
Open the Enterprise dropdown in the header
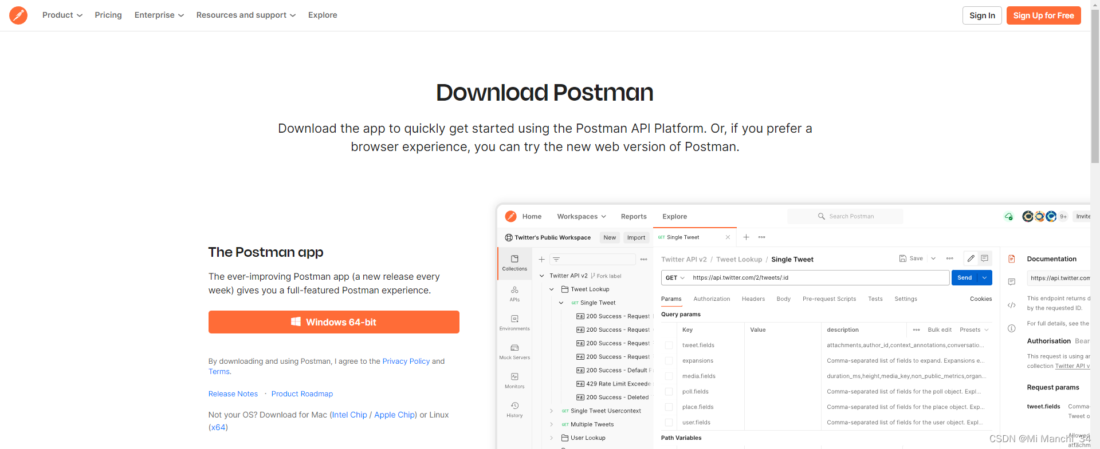pyautogui.click(x=159, y=15)
